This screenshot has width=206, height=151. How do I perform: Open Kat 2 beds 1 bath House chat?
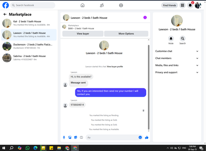point(29,23)
